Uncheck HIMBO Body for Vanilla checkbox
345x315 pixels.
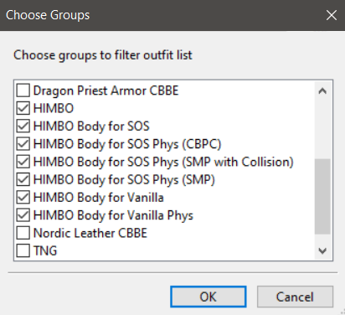pyautogui.click(x=23, y=198)
